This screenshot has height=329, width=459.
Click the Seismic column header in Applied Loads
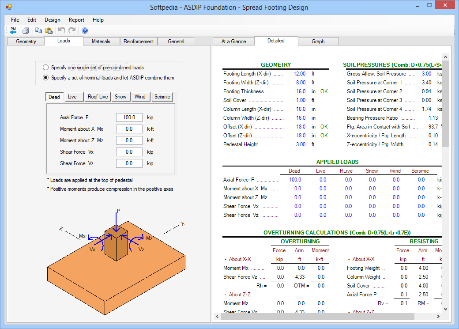tap(420, 171)
